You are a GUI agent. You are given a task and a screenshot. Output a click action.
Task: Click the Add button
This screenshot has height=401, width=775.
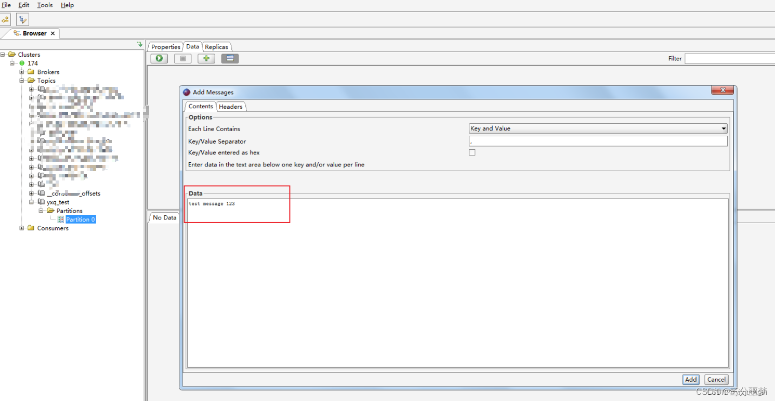(691, 380)
